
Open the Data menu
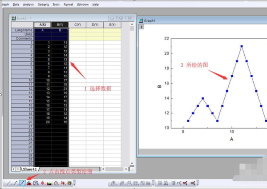click(x=16, y=4)
